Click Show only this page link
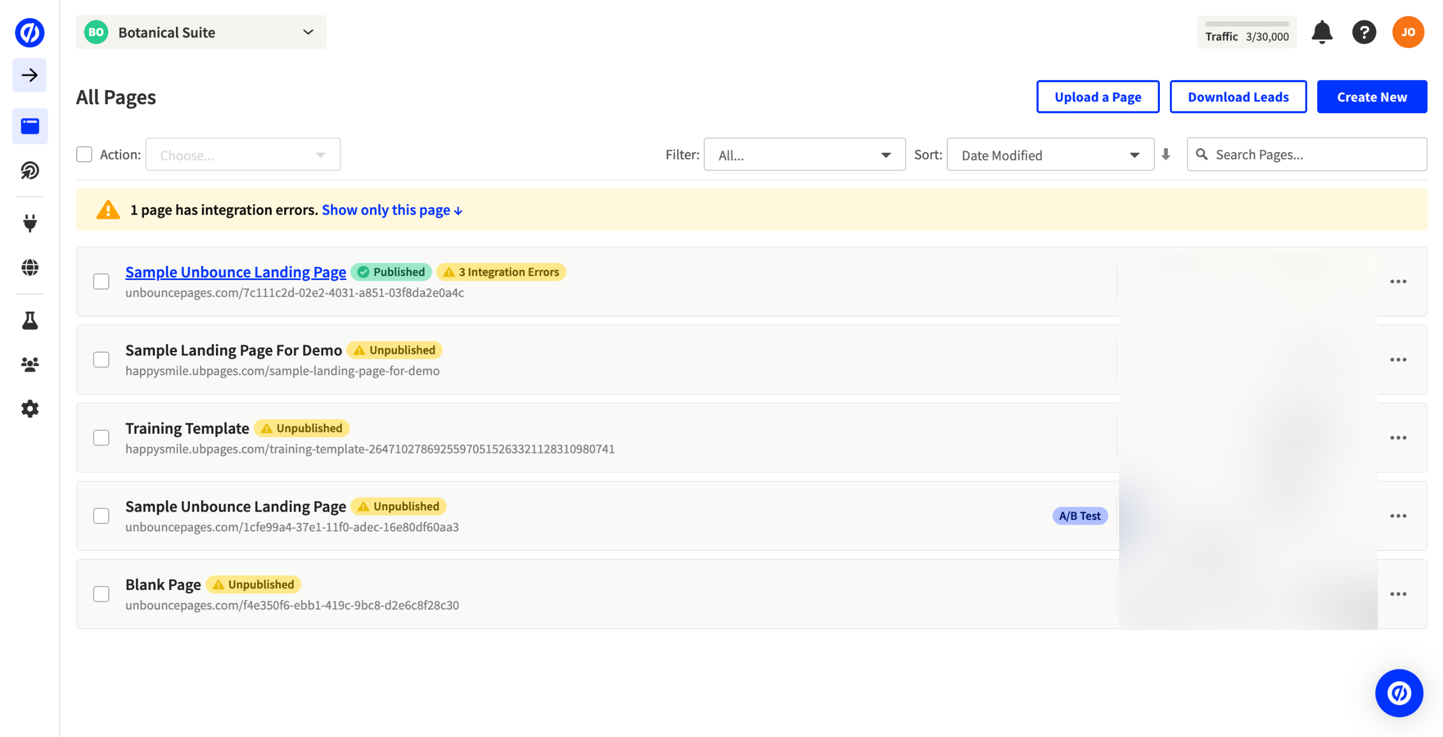The height and width of the screenshot is (737, 1443). 391,210
